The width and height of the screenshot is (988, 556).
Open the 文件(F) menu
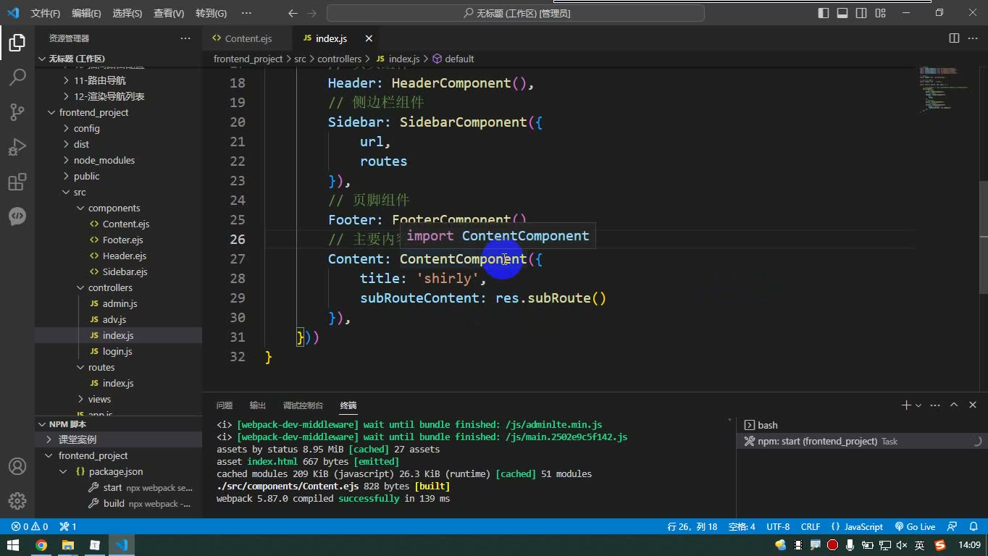(x=46, y=13)
